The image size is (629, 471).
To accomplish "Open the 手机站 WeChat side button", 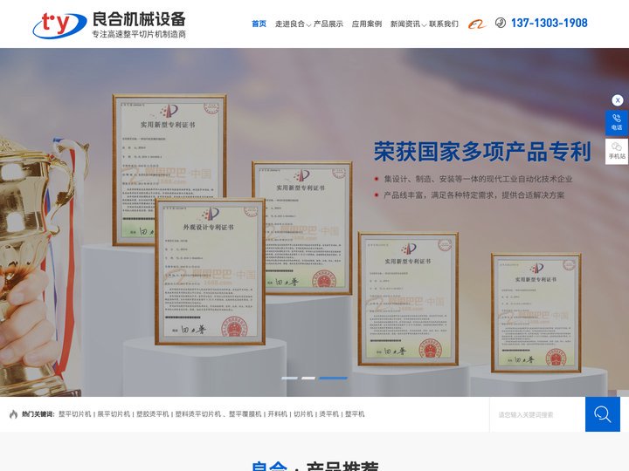I will (x=617, y=152).
